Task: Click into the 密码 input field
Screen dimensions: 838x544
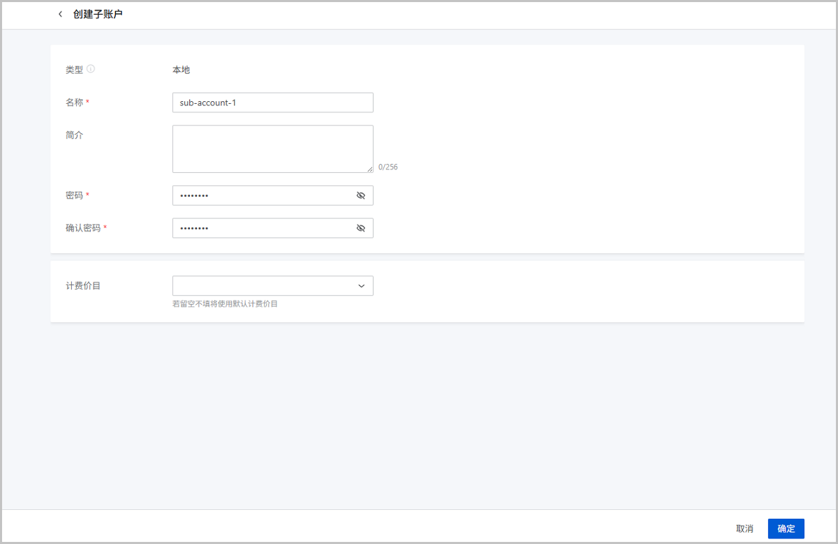Action: point(262,195)
